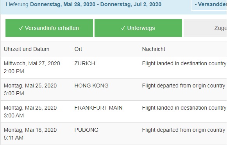Click the Uhrzeit und Datum column header

click(x=27, y=49)
